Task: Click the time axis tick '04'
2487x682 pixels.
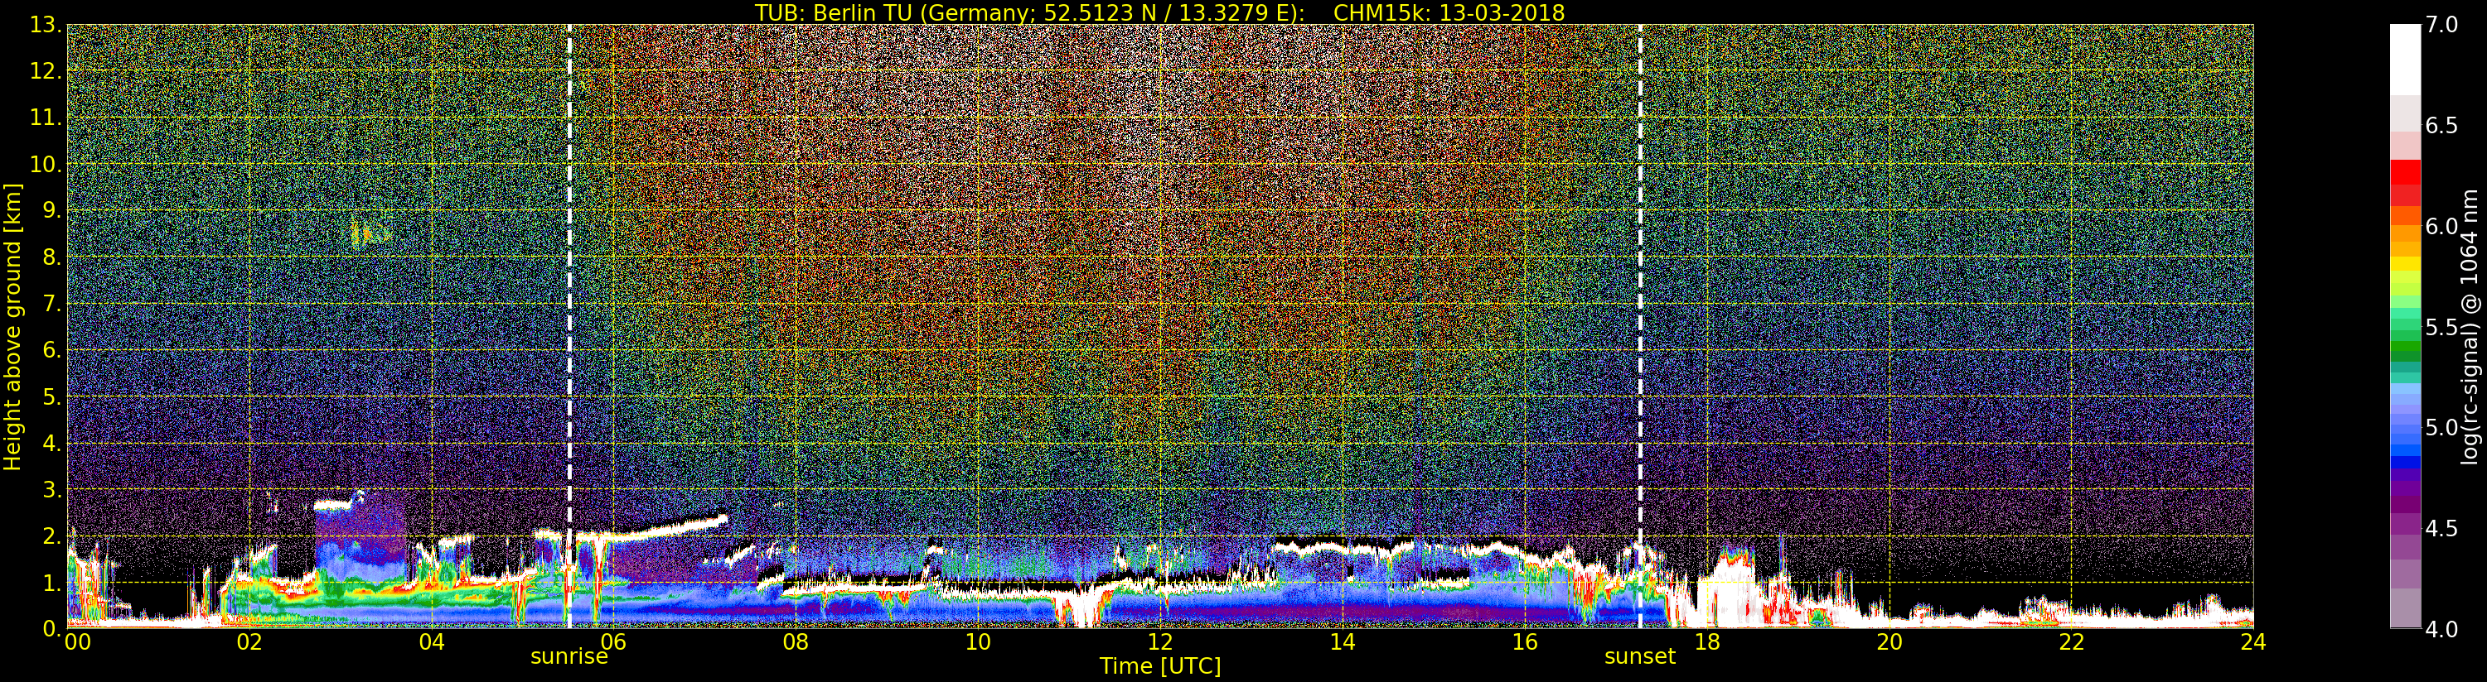Action: pos(432,642)
